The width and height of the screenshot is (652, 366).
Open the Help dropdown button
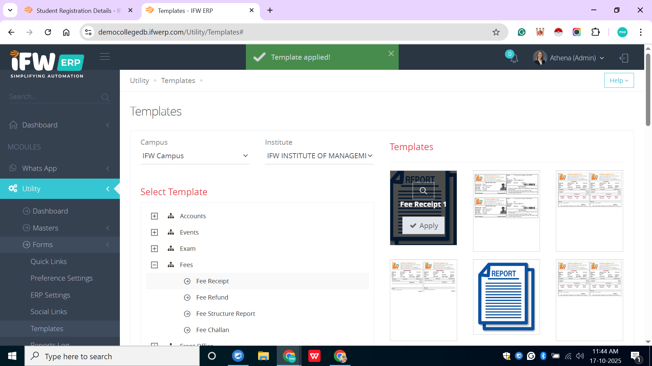[619, 81]
